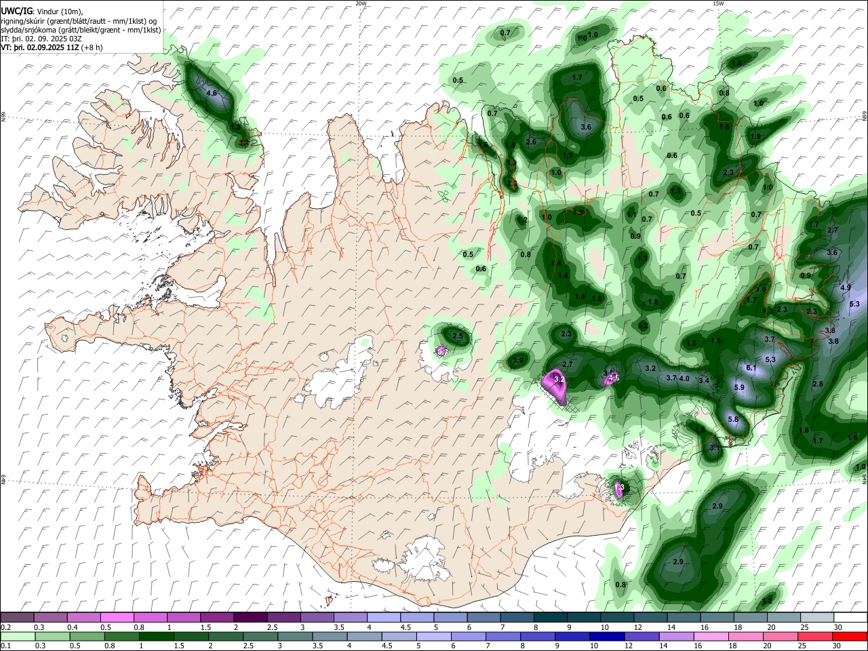Click the "2.6" precipitation value

pos(531,142)
